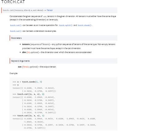The image size is (146, 131).
Task: Select the Keyword Arguments section header
Action: coord(20,61)
